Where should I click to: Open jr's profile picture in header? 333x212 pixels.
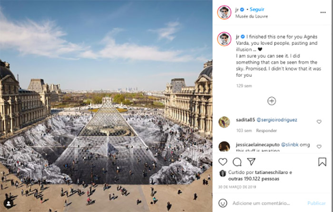[224, 12]
